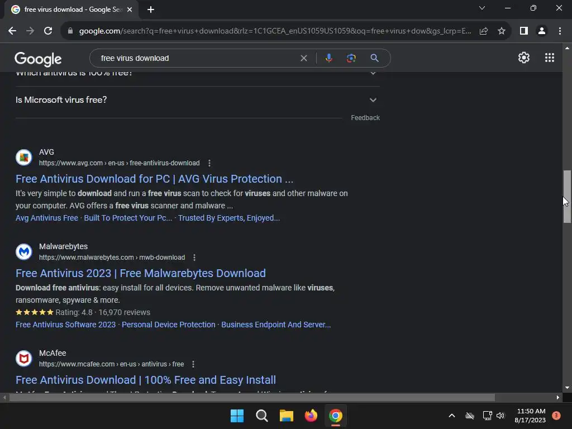This screenshot has height=429, width=572.
Task: Open File Explorer from taskbar
Action: pos(287,416)
